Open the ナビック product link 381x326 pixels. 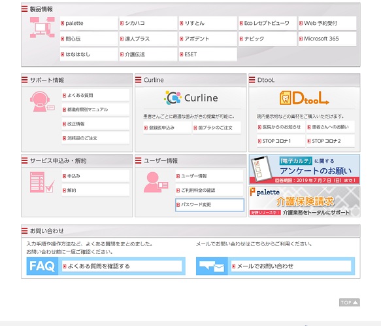coord(267,39)
